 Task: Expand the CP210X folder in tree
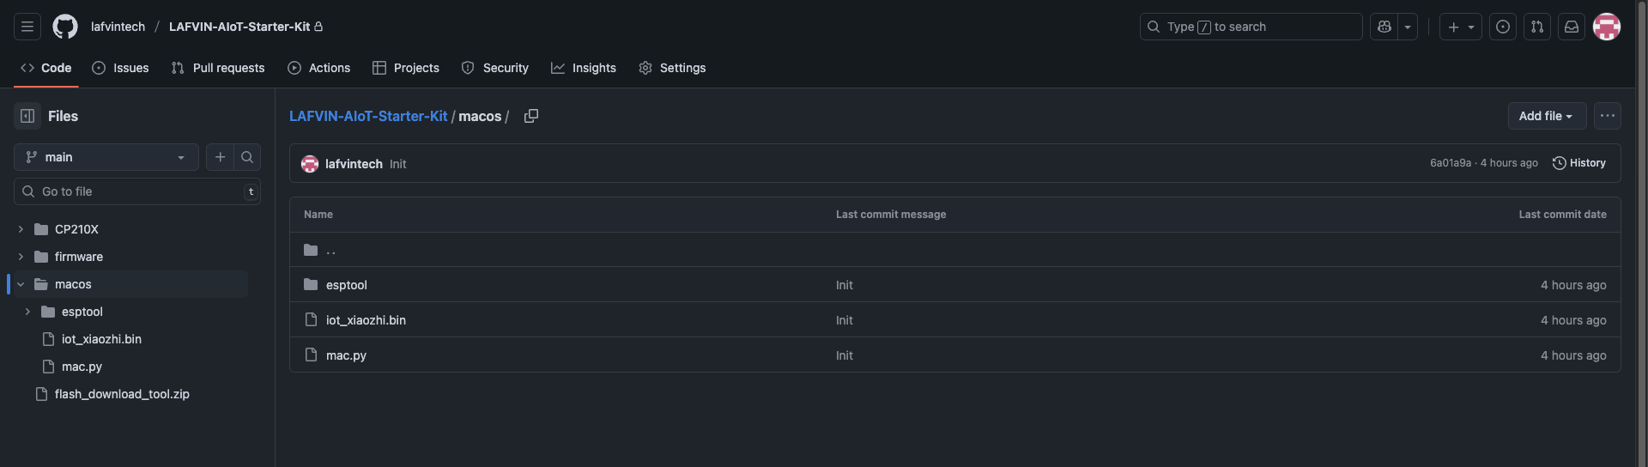(x=21, y=229)
